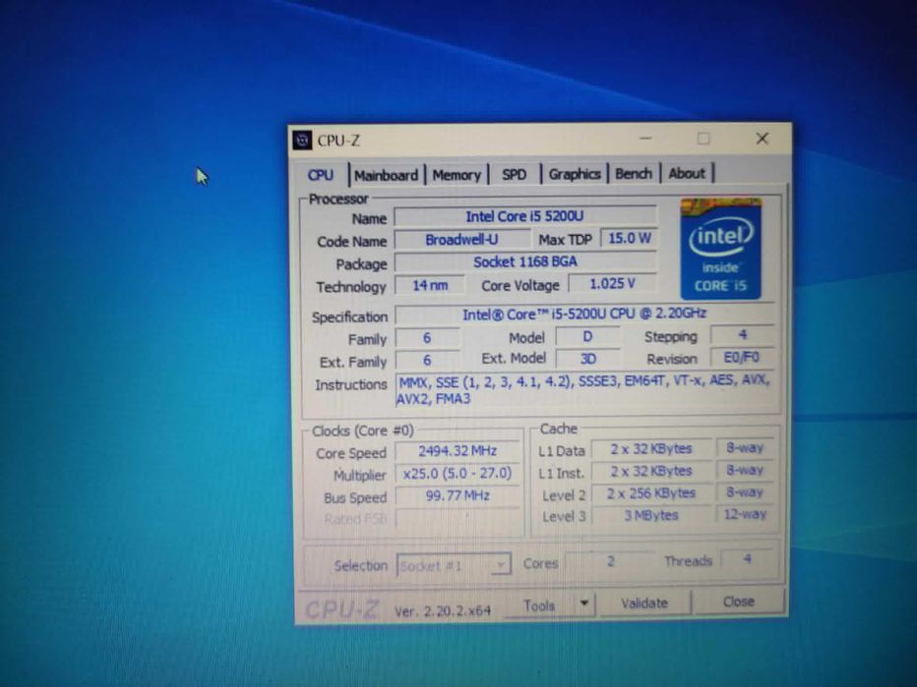Open the Mainboard tab

point(386,175)
